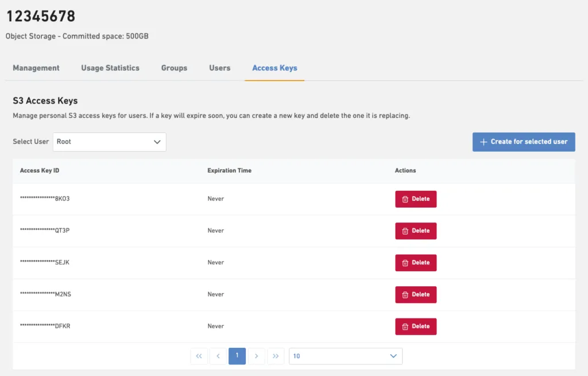Select access key ID ending M2NS
This screenshot has width=588, height=376.
45,294
